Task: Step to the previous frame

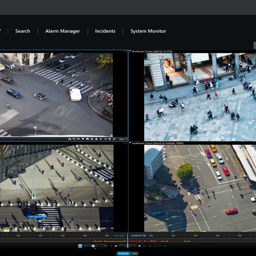Action: 111,246
